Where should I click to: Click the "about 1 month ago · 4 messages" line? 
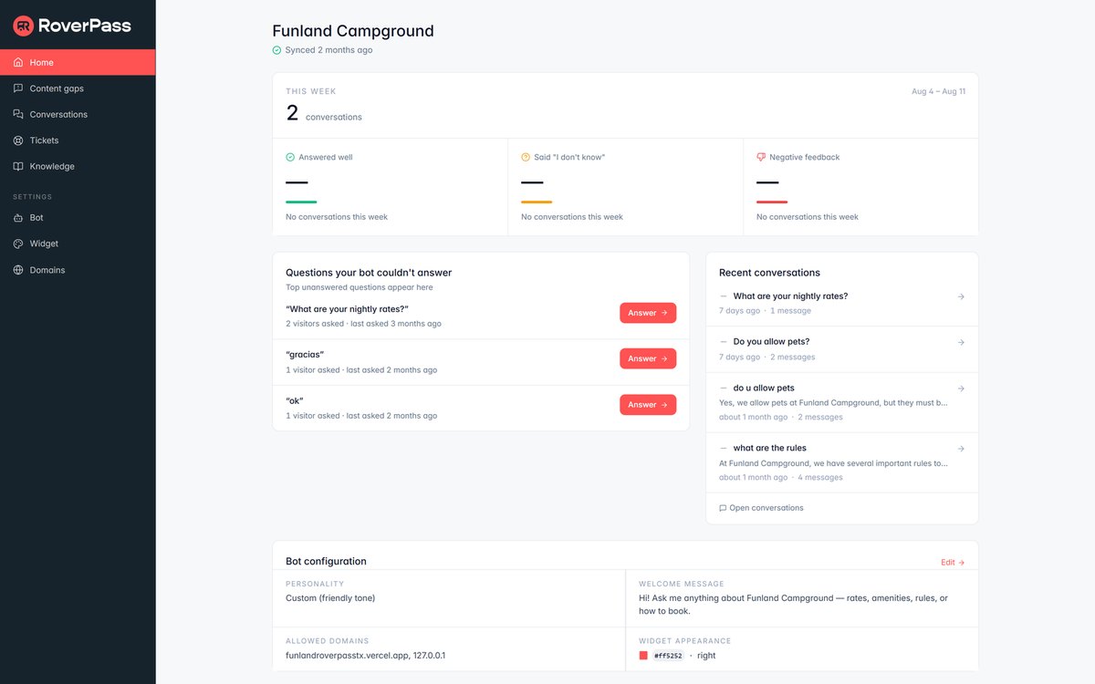tap(781, 477)
